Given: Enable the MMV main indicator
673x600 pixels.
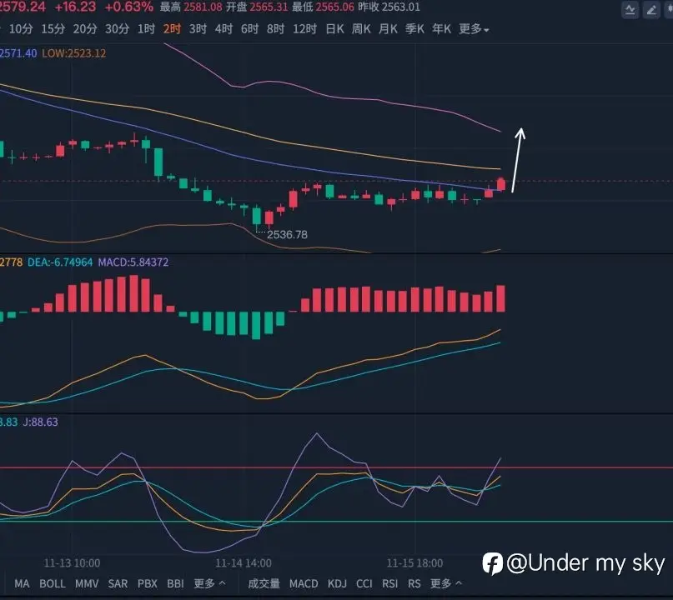Looking at the screenshot, I should 87,583.
